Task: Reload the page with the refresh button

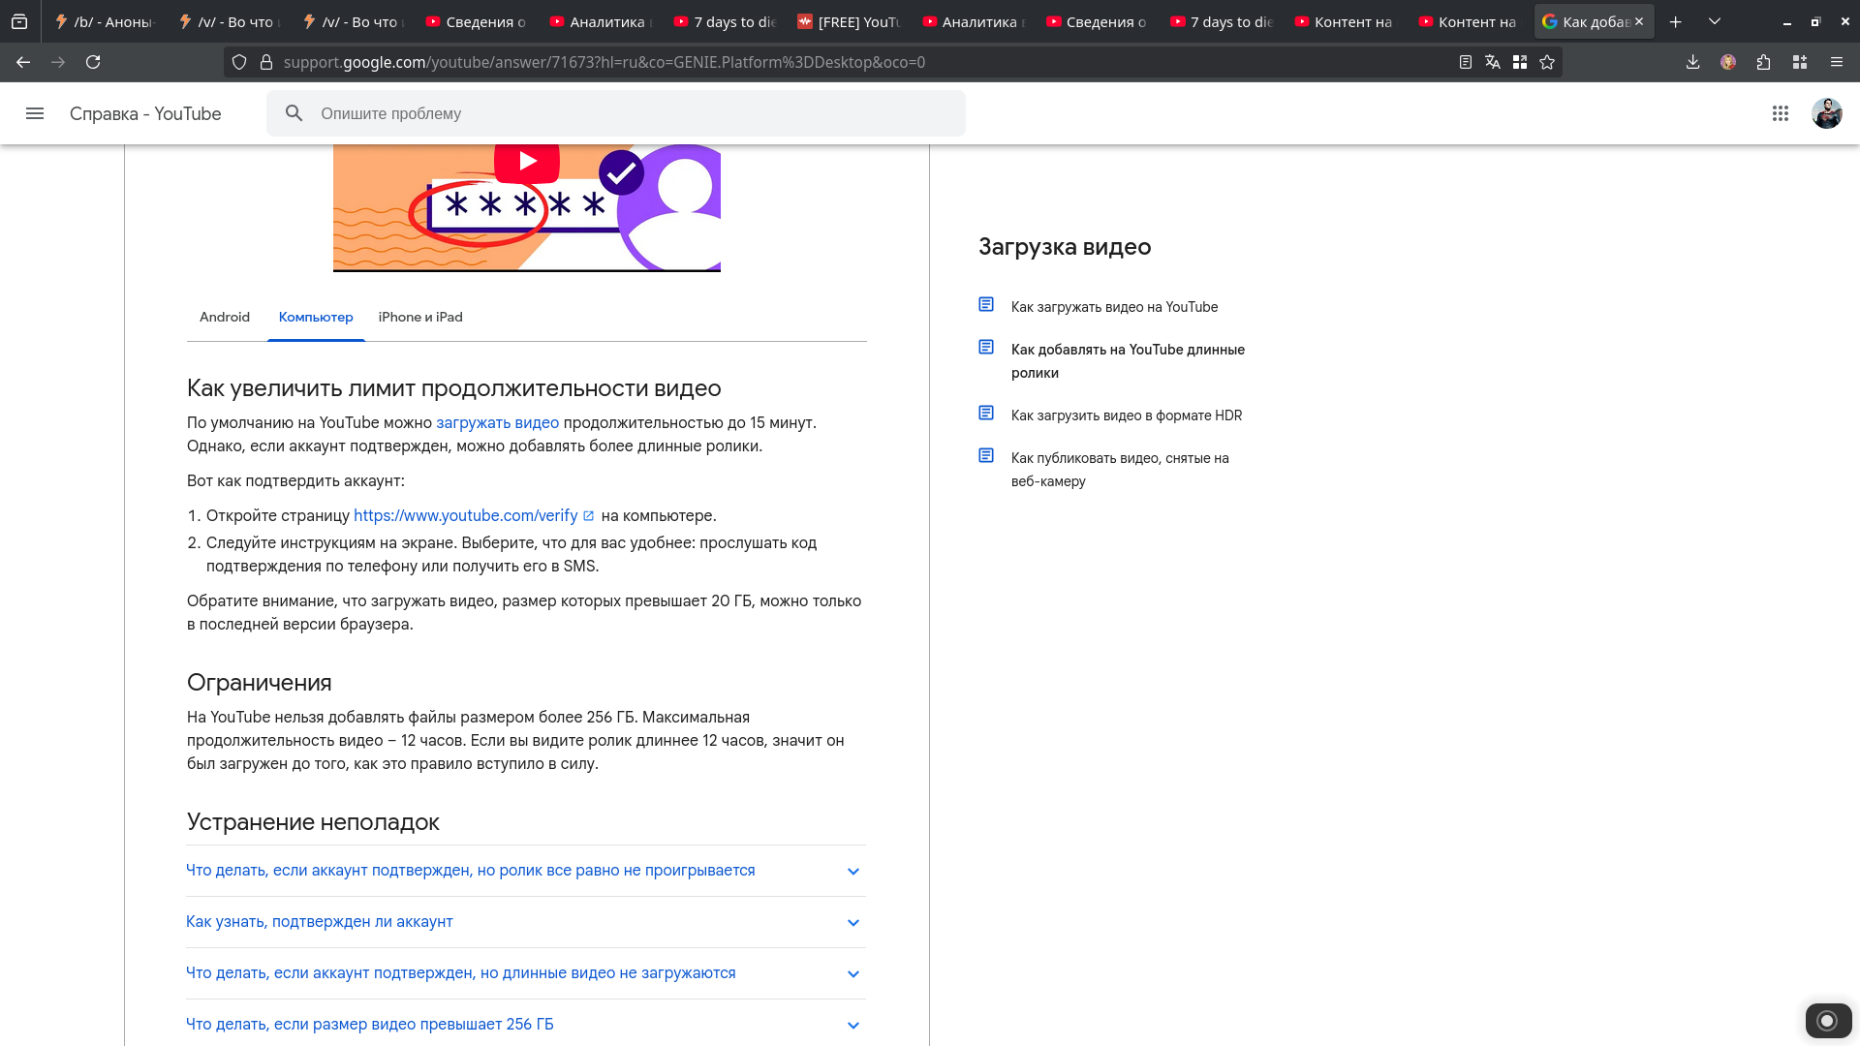Action: (93, 62)
